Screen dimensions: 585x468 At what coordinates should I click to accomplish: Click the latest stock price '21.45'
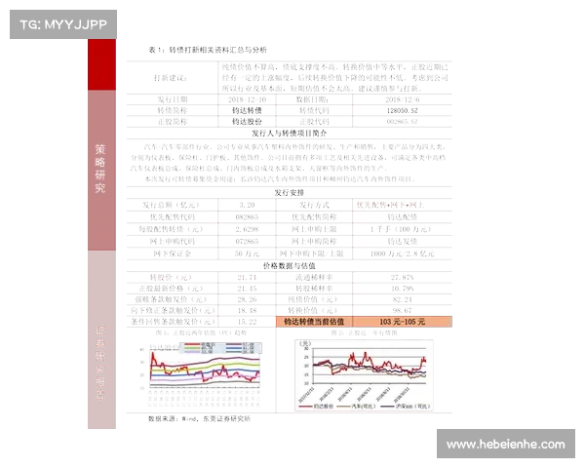pyautogui.click(x=247, y=289)
